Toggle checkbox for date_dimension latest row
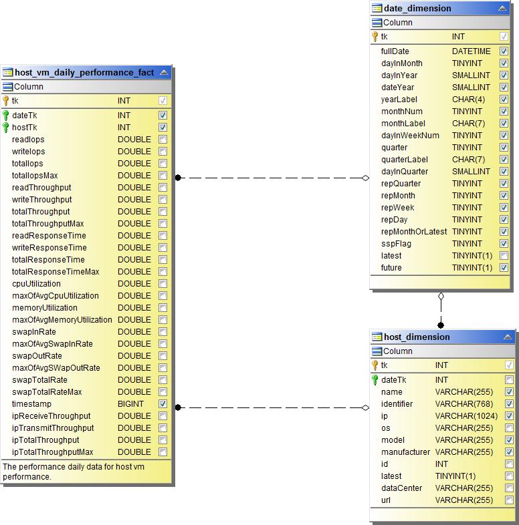The image size is (519, 525). pyautogui.click(x=504, y=255)
